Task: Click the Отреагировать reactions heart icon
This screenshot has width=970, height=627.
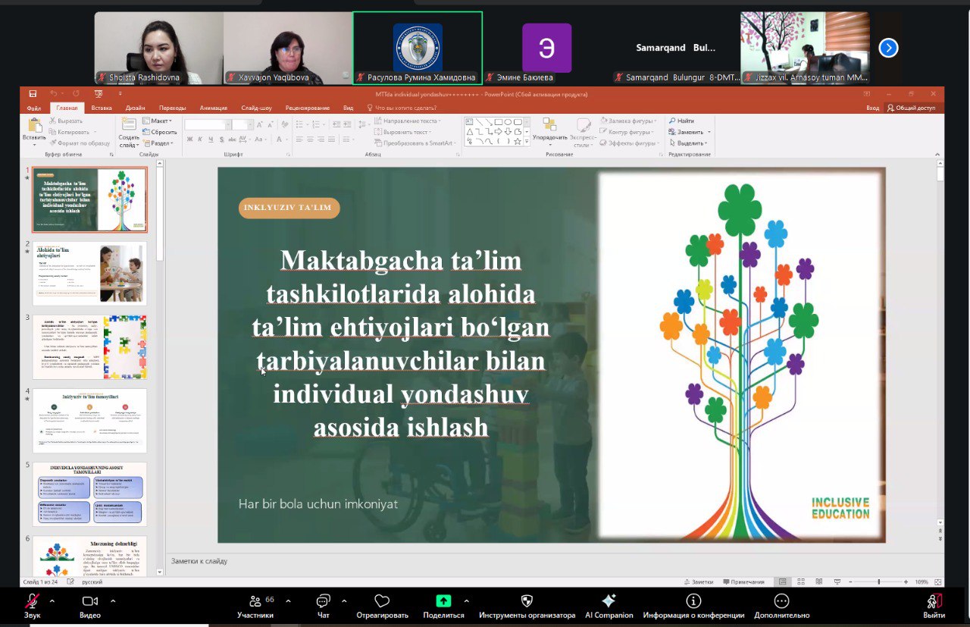Action: tap(382, 601)
